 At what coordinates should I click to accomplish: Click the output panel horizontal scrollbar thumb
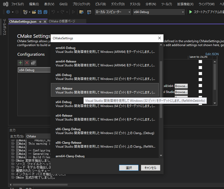[x=40, y=185]
